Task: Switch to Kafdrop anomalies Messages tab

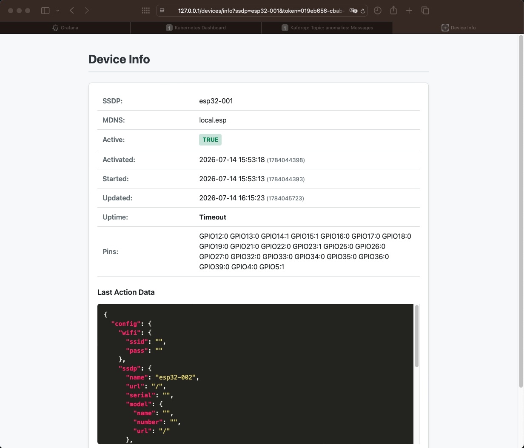Action: point(327,28)
